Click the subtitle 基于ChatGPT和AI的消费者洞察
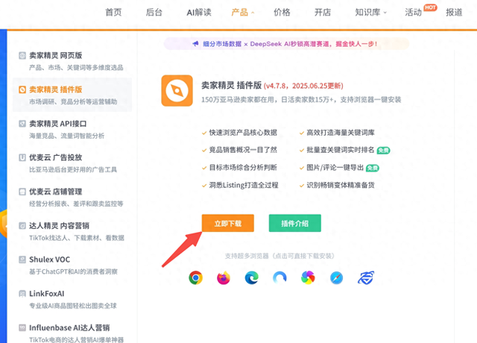Image resolution: width=477 pixels, height=343 pixels. [x=73, y=271]
